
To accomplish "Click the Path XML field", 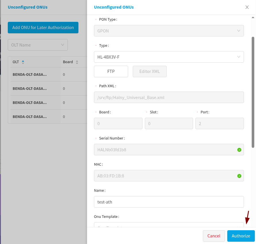I will 169,97.
